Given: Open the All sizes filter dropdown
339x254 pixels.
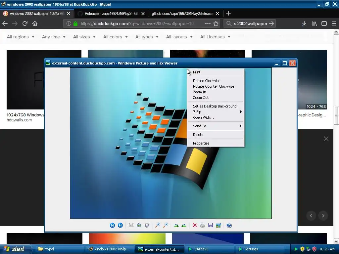Looking at the screenshot, I should pyautogui.click(x=84, y=37).
